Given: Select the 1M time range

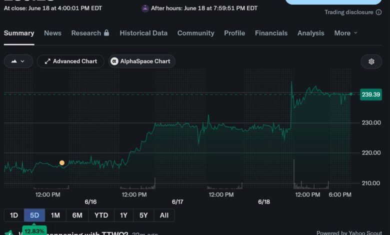Looking at the screenshot, I should pos(55,215).
